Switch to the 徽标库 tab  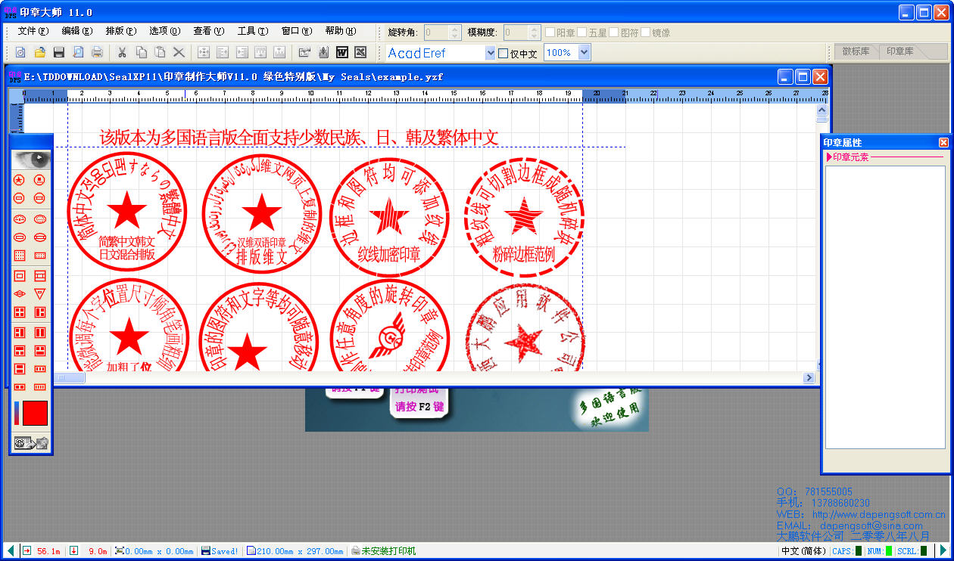pos(856,51)
